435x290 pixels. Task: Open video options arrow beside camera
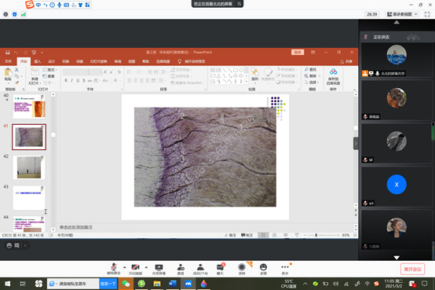(x=146, y=267)
